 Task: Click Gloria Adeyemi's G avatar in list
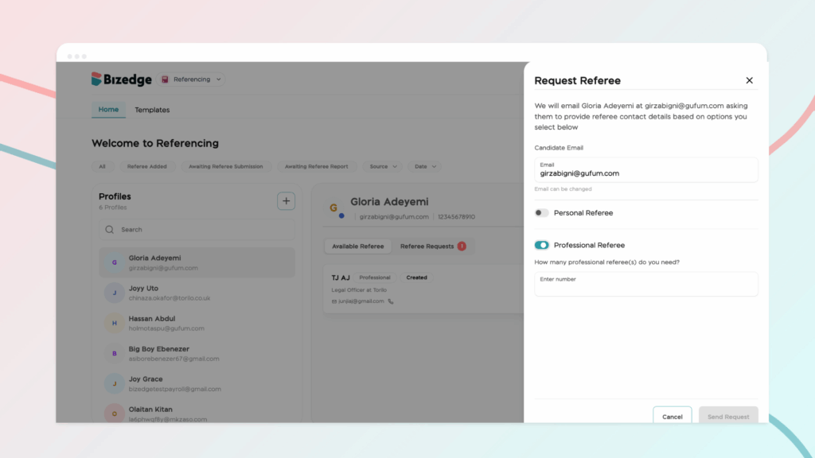coord(115,262)
